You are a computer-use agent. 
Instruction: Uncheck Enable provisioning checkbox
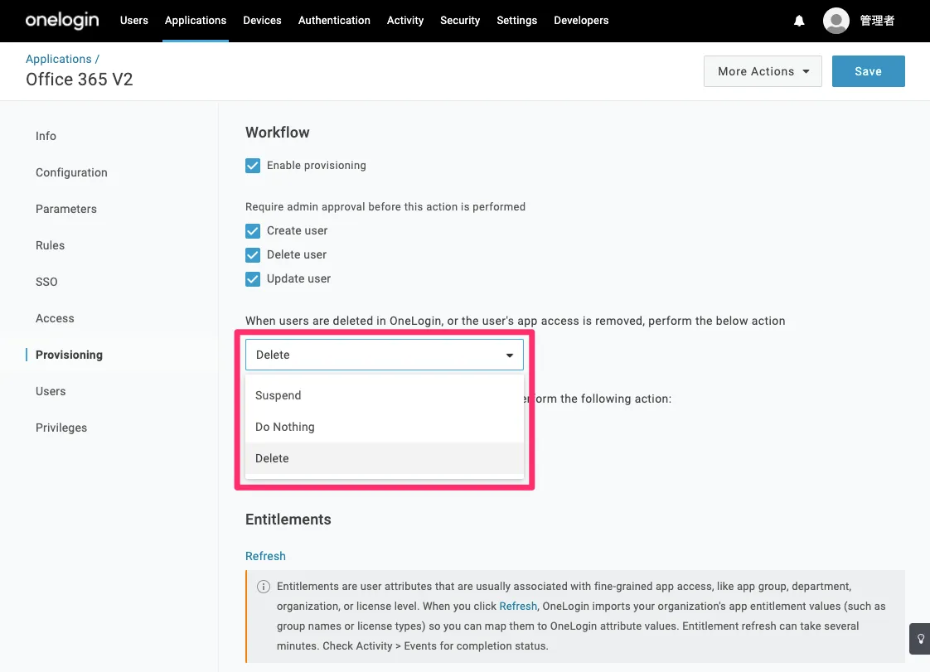[253, 166]
